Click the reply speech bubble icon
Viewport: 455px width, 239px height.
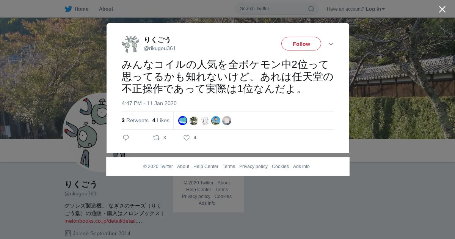126,138
